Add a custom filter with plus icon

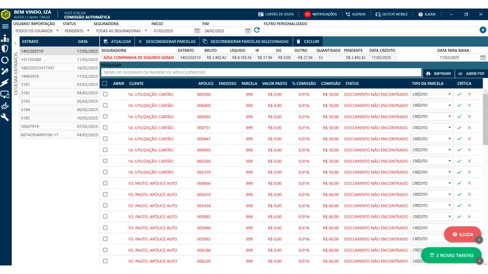click(x=483, y=30)
